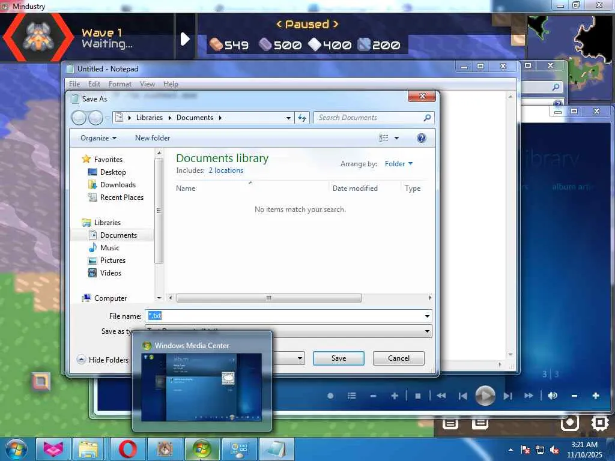Open the Notepad View menu
This screenshot has height=461, width=615.
click(148, 84)
